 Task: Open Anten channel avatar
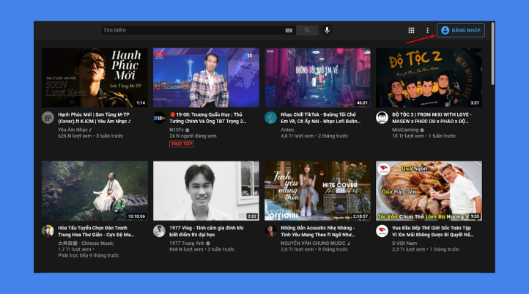270,118
